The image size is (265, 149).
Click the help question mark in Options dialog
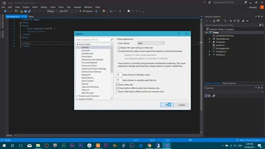[178, 34]
